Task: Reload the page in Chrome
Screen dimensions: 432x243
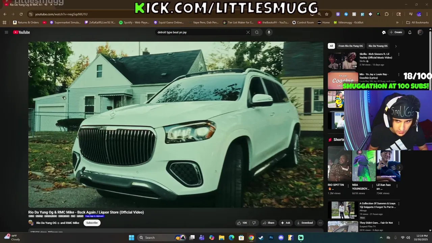Action: tap(21, 14)
